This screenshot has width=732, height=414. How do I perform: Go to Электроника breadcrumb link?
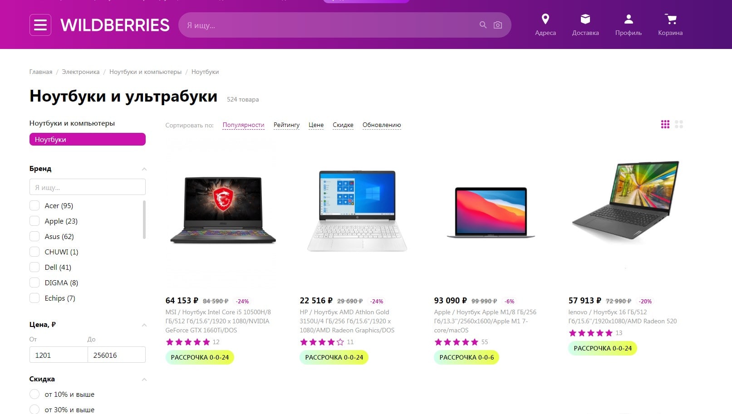(81, 72)
